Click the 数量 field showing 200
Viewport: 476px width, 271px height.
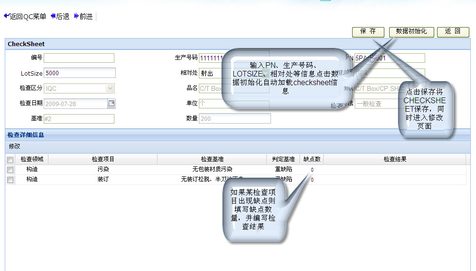click(234, 118)
